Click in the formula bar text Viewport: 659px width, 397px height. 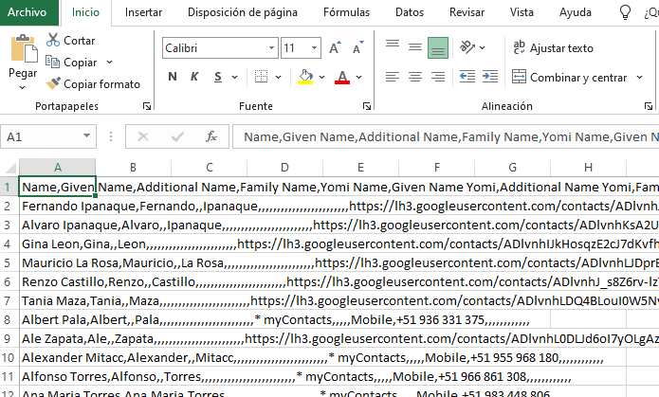pos(446,136)
